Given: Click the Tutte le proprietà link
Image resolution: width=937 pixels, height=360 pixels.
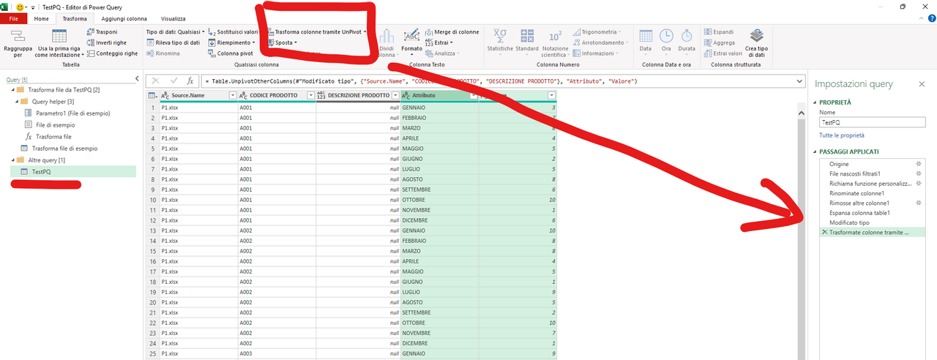Looking at the screenshot, I should click(x=841, y=135).
